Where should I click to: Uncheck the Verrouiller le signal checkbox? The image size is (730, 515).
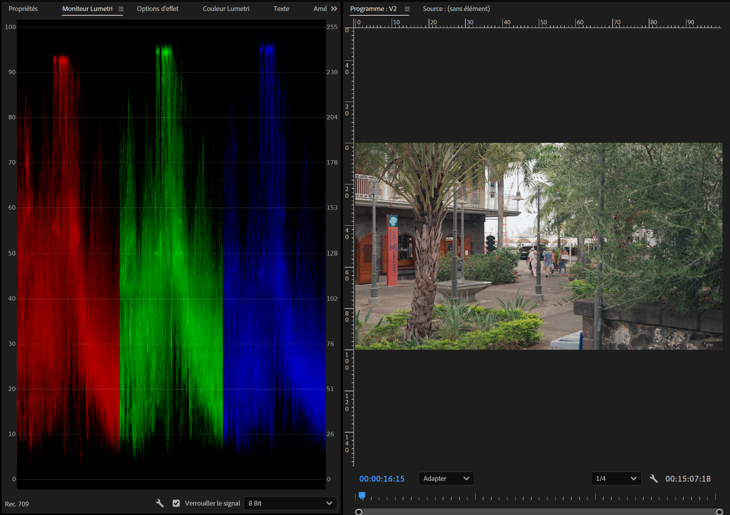click(176, 503)
